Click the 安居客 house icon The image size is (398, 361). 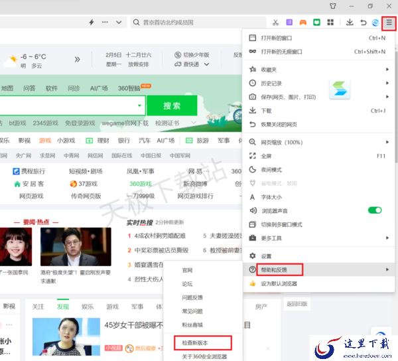click(x=17, y=184)
